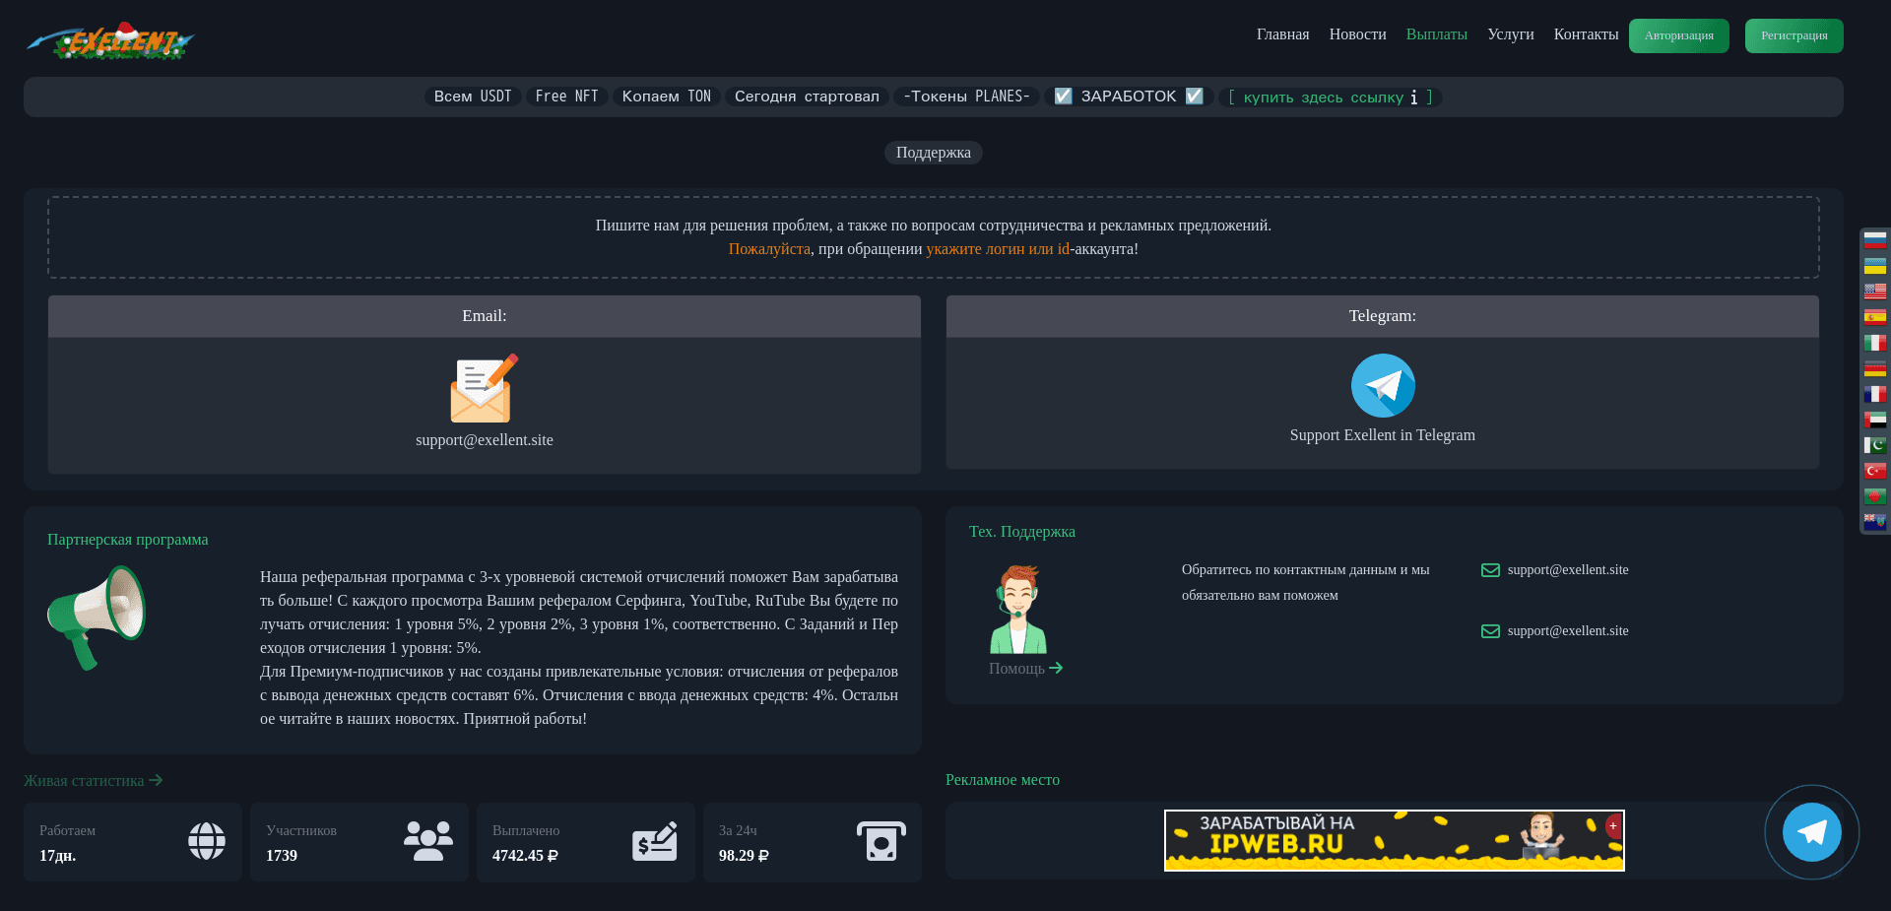Select the Turkish flag in the sidebar
This screenshot has height=911, width=1891.
tap(1875, 471)
